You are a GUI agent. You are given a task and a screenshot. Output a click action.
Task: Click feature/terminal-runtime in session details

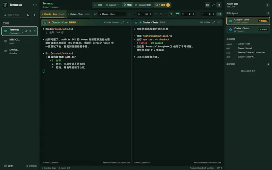coord(251,52)
